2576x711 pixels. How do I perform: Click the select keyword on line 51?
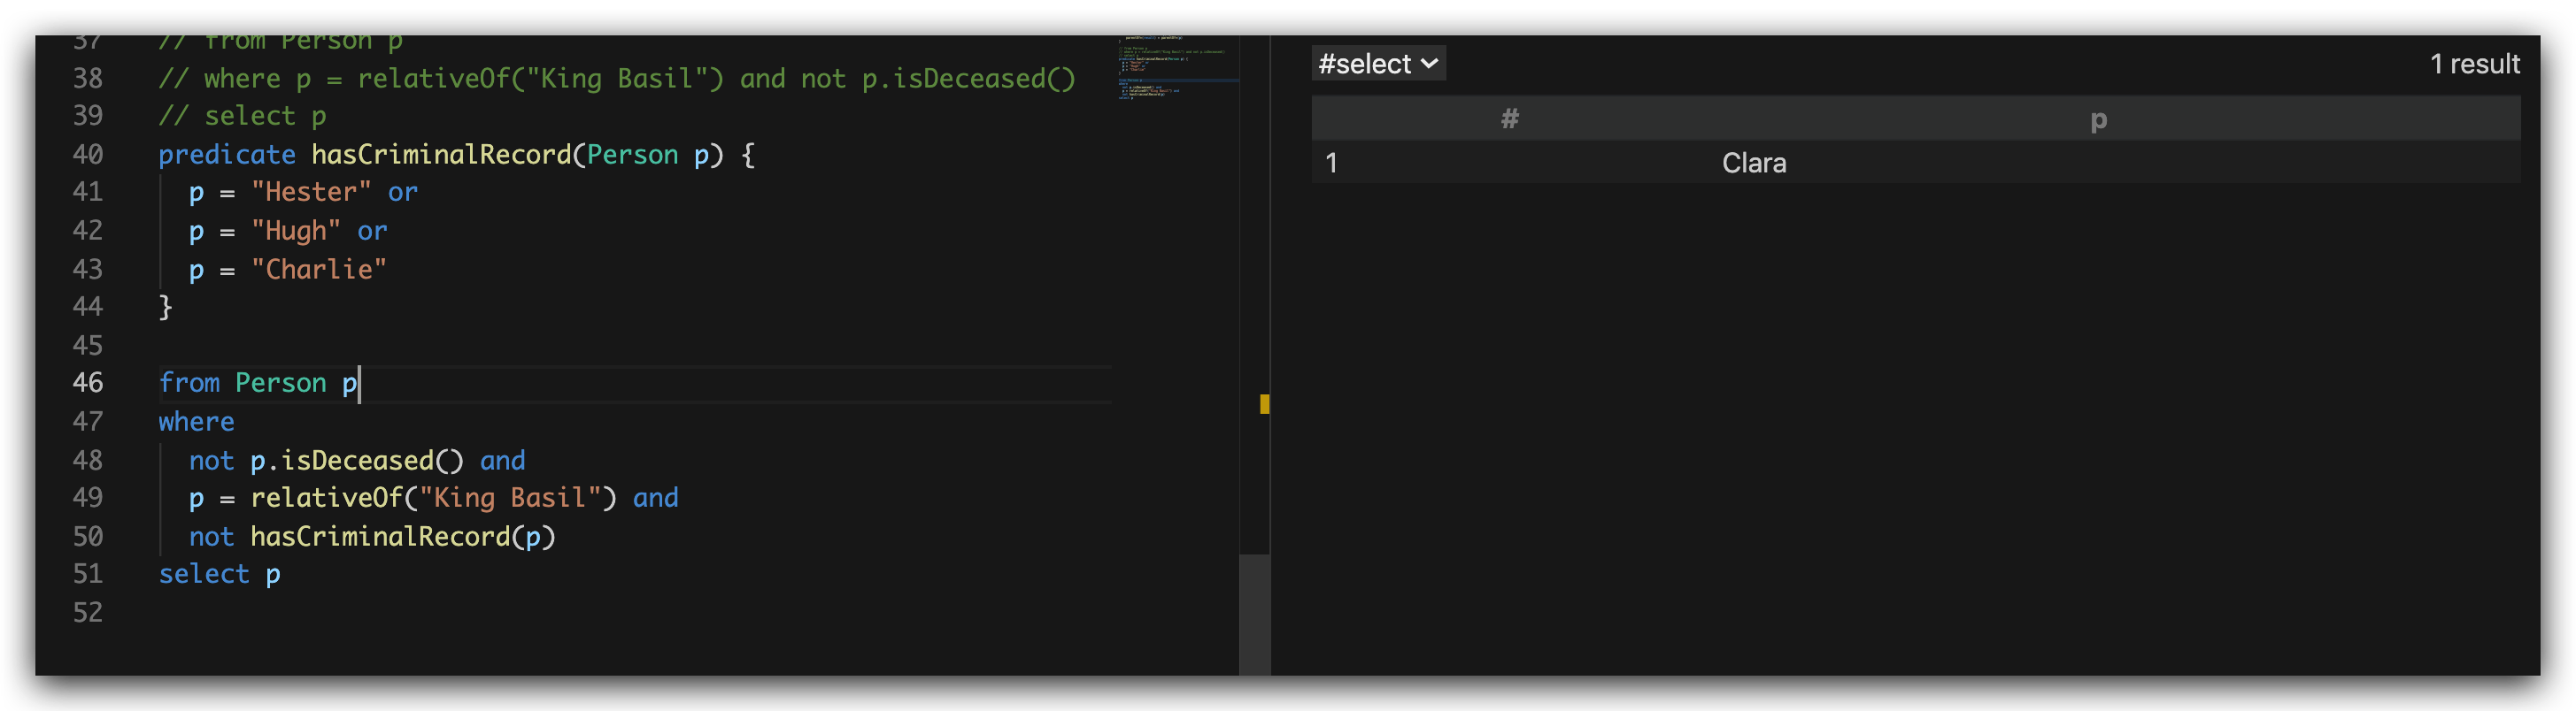point(203,574)
